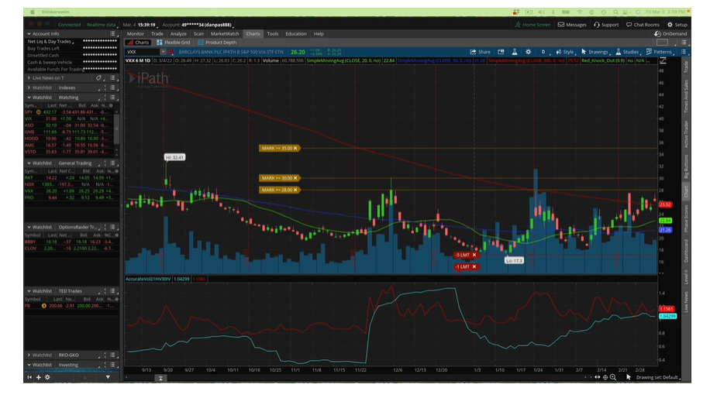Screen dimensions: 710x405
Task: Select the Charts sub-tab
Action: (x=138, y=42)
